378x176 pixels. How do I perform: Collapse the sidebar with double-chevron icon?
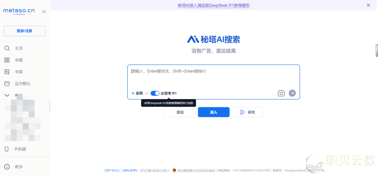click(x=44, y=12)
